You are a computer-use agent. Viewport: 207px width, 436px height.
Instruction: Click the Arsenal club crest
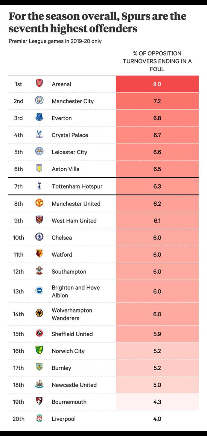[40, 84]
